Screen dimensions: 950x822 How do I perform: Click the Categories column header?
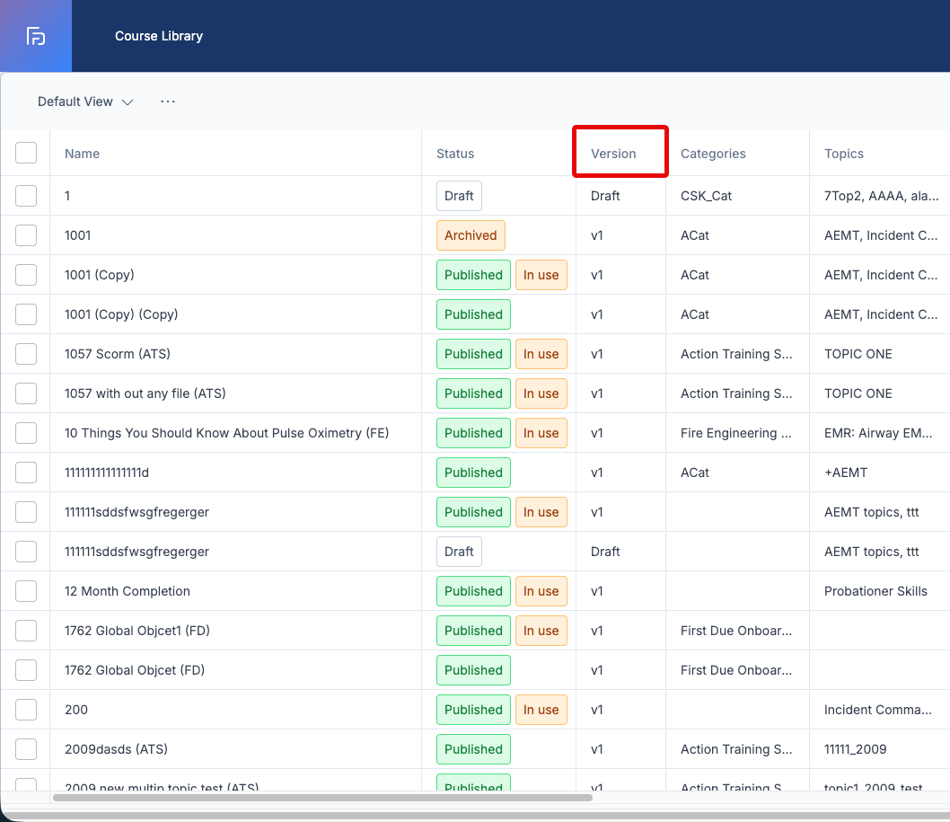tap(713, 154)
